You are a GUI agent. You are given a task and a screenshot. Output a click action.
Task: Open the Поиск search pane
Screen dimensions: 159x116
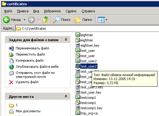pos(62,20)
